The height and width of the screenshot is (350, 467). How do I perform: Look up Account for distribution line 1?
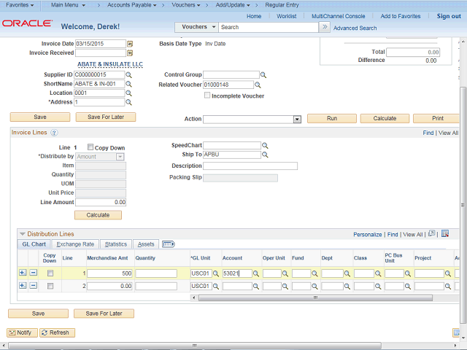(x=256, y=274)
